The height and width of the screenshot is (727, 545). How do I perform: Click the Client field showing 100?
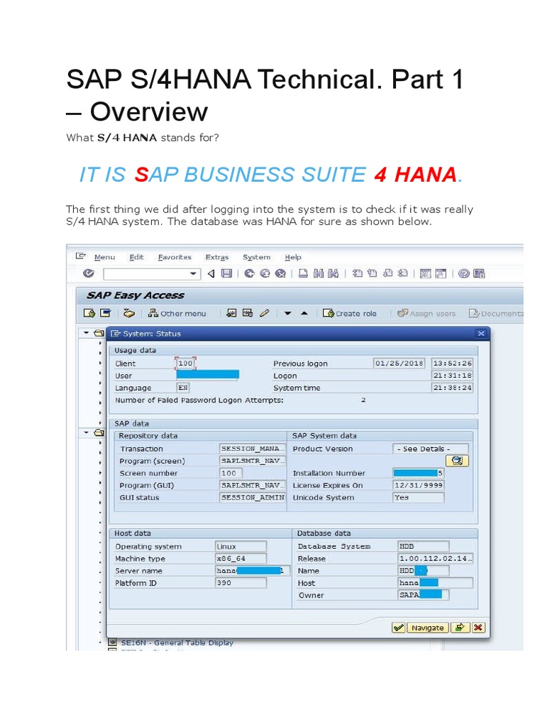click(x=185, y=363)
